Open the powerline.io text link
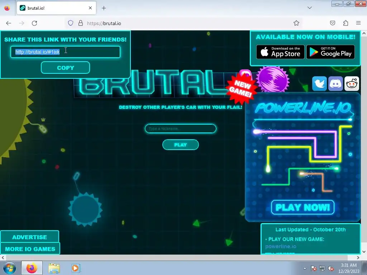The height and width of the screenshot is (275, 367). point(281,246)
